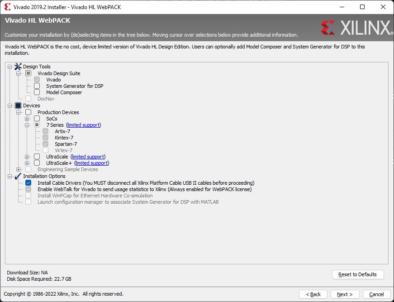
Task: Select the Engineering Sample Devices entry
Action: (x=68, y=169)
